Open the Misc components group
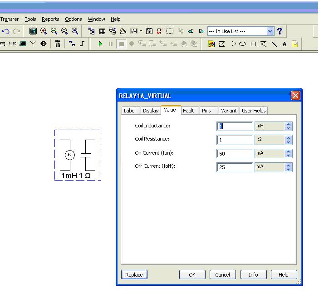 pos(12,44)
